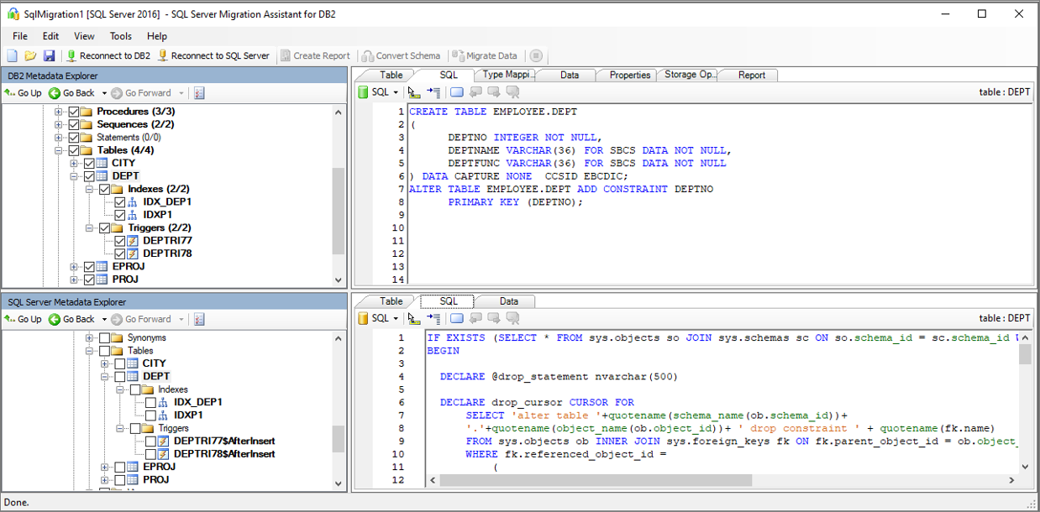Select DEPTRI78$AfterInsert trigger in SQL Server tree

[x=223, y=454]
